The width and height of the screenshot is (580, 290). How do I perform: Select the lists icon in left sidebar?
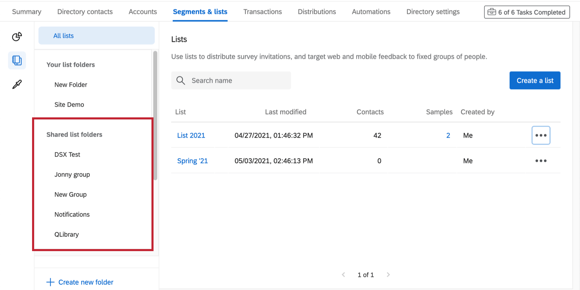tap(17, 60)
